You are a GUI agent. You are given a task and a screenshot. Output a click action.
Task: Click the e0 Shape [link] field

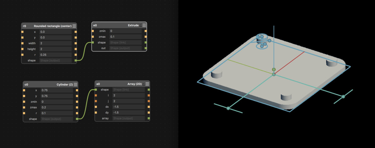point(125,42)
